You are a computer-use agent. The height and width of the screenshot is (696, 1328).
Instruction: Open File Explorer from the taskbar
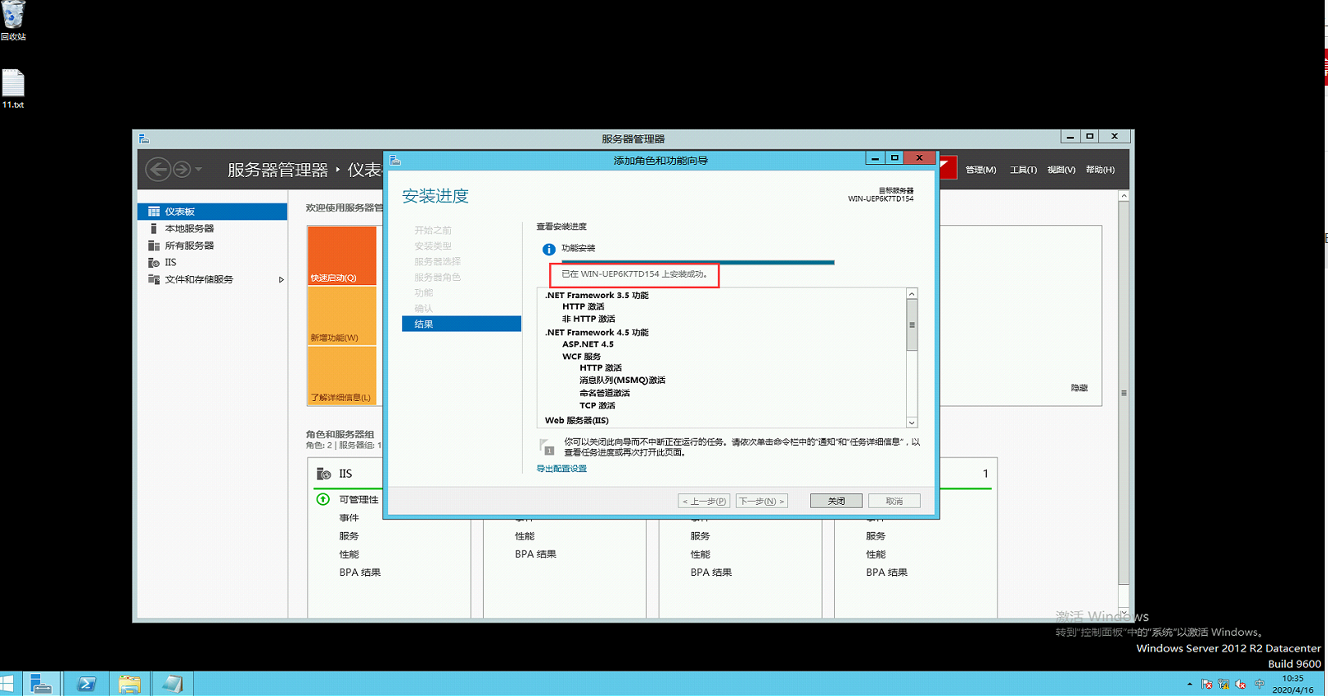[x=129, y=684]
